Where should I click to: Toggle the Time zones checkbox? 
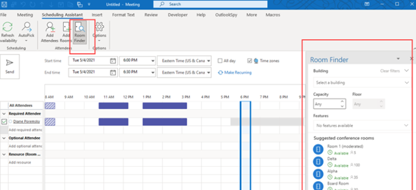(250, 61)
